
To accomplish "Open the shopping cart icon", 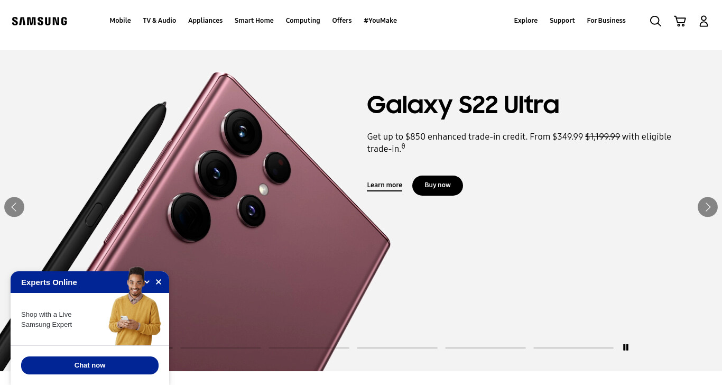I will point(680,21).
